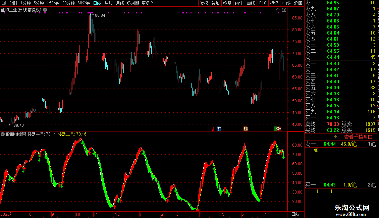Viewport: 379px width, 218px height.
Task: Click the 卖均 70.30 value
Action: [333, 124]
